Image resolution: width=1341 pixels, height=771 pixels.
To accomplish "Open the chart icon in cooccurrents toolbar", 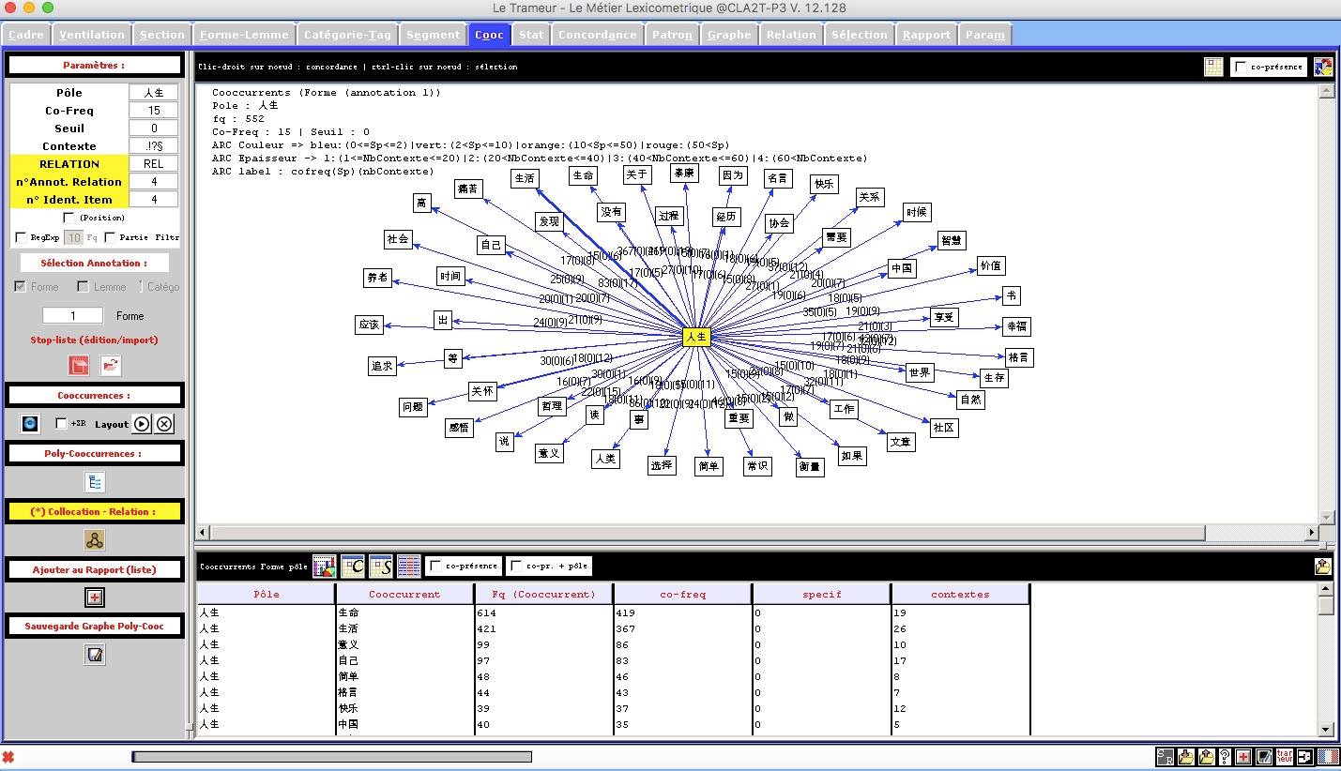I will point(324,566).
